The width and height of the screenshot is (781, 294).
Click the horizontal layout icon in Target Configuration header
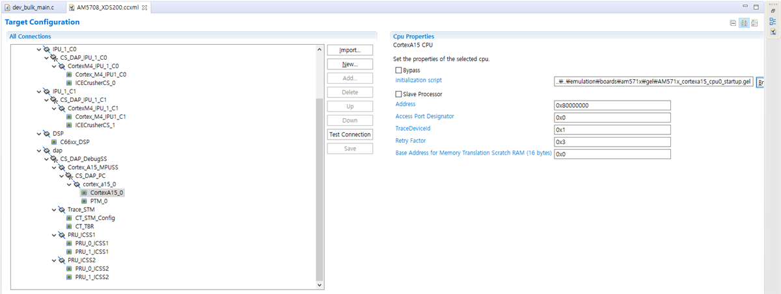tap(744, 23)
